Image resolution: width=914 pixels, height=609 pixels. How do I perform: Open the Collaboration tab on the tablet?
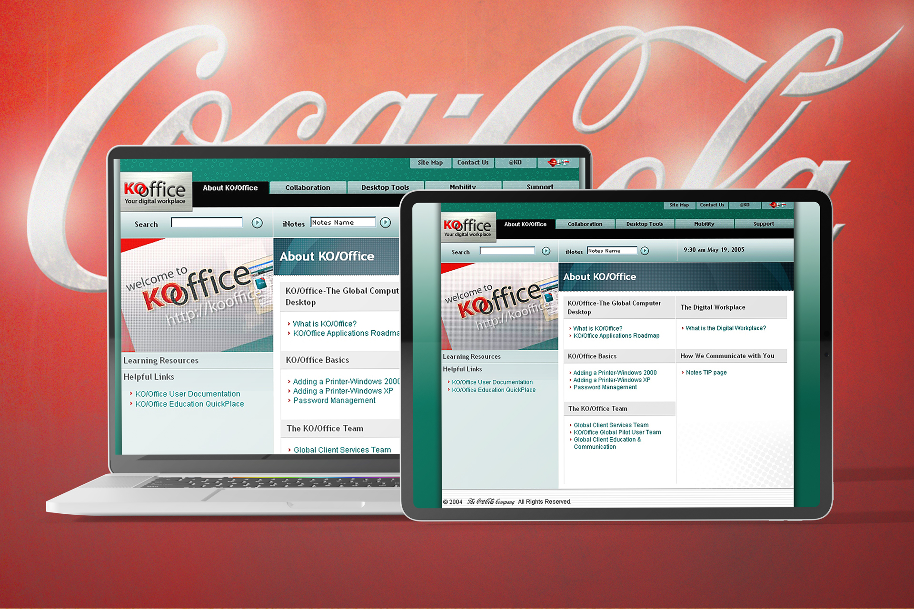point(585,224)
